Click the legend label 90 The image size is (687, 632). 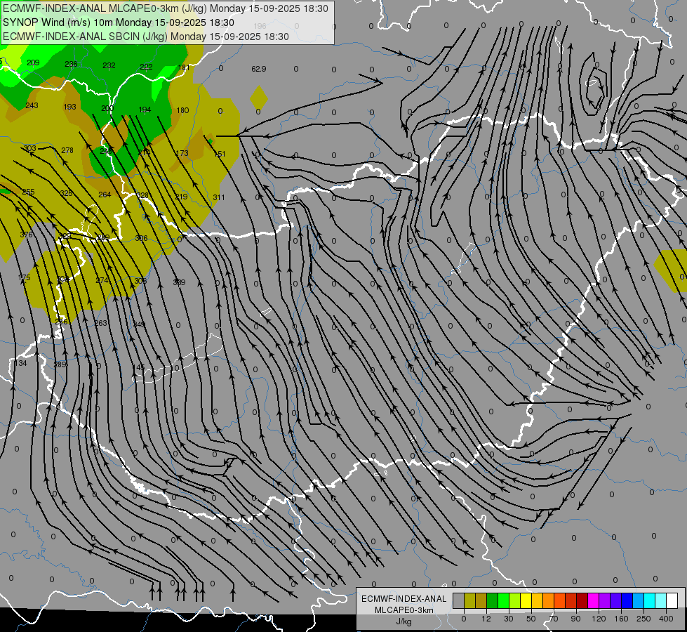575,619
